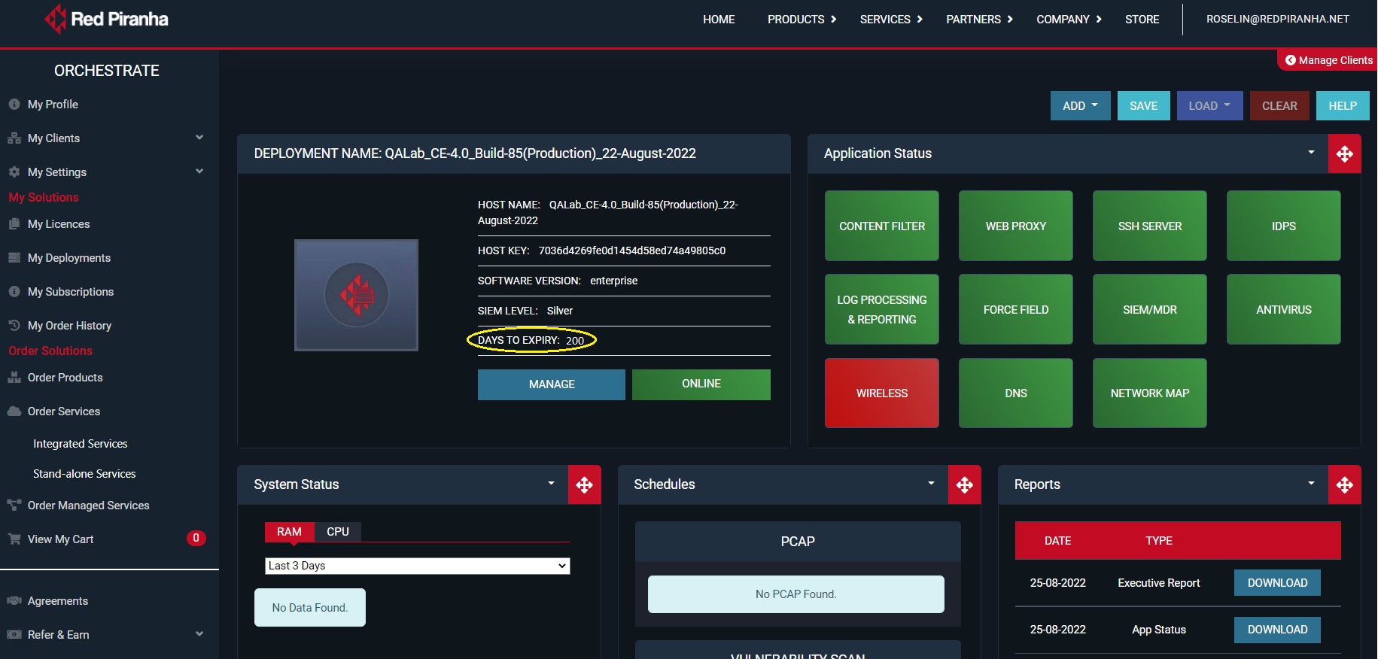Click the My Profile sidebar icon
Image resolution: width=1378 pixels, height=659 pixels.
(x=14, y=105)
